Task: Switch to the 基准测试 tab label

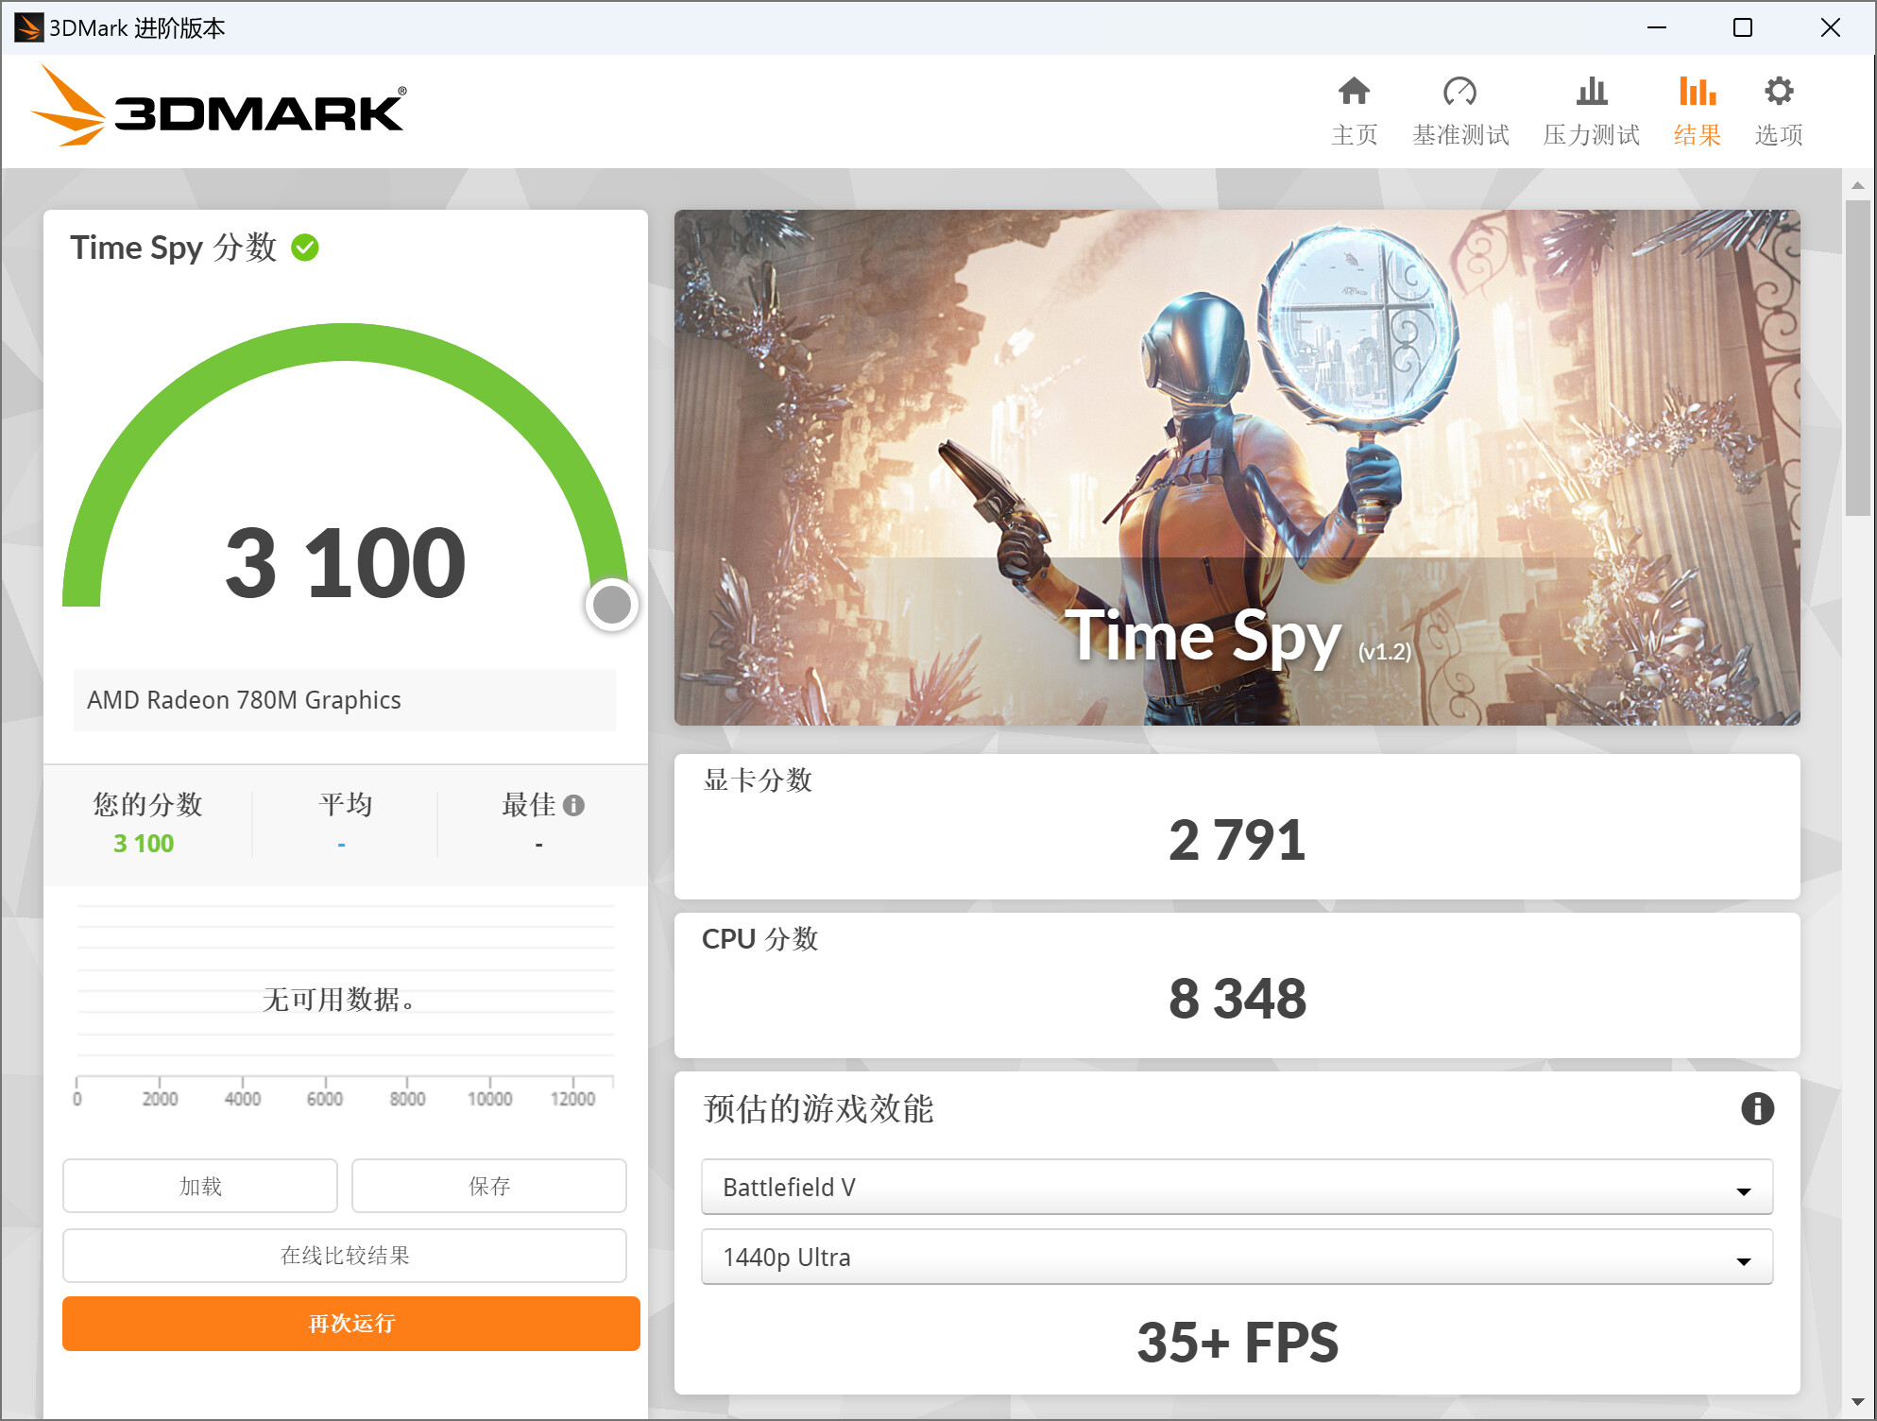Action: (1460, 135)
